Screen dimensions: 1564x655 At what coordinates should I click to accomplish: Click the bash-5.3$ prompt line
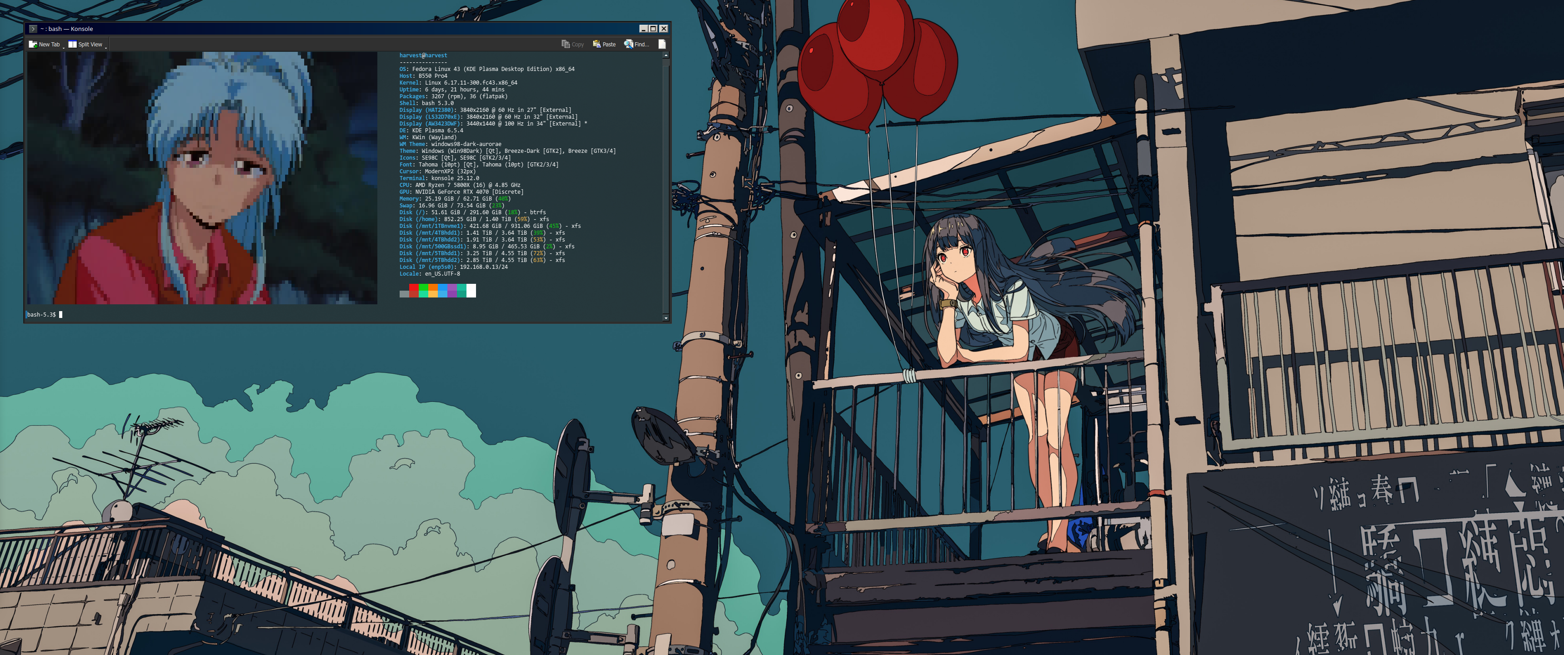point(41,315)
